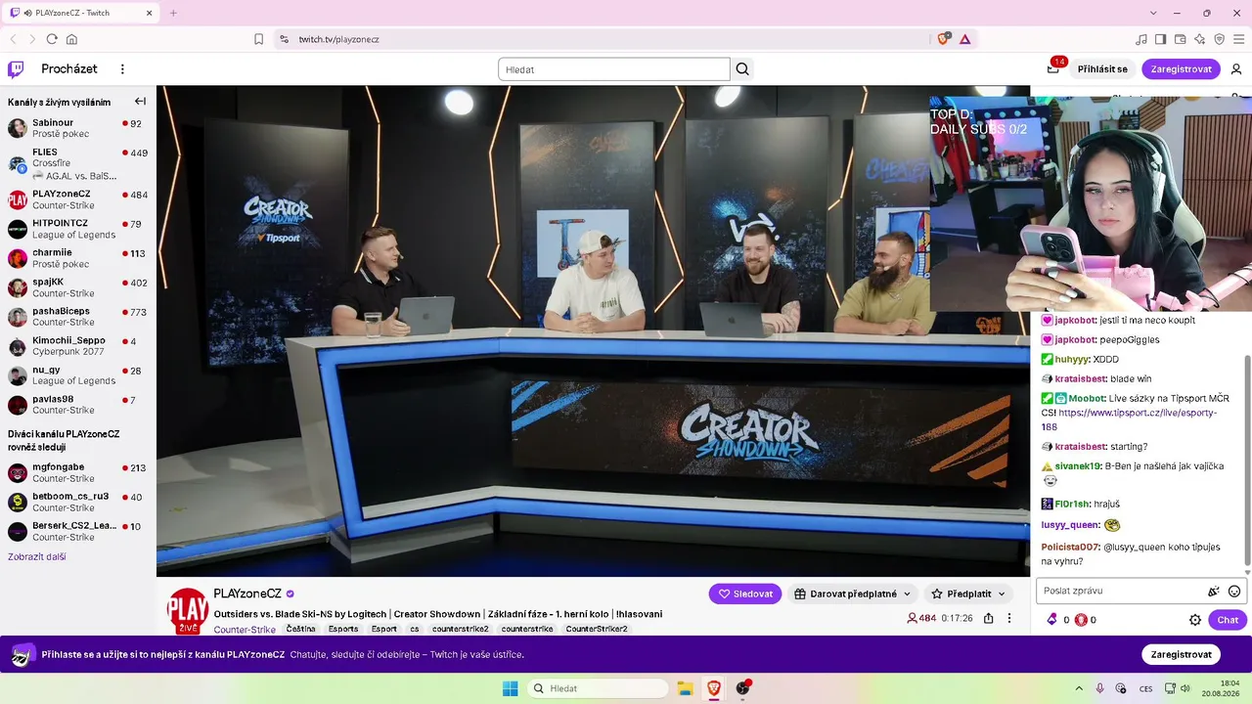Click the cheer celebration icon in chat box

1214,592
